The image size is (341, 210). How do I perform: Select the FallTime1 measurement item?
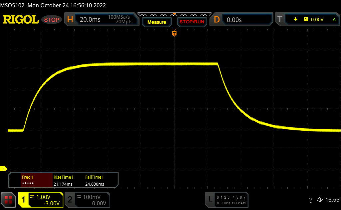point(94,177)
